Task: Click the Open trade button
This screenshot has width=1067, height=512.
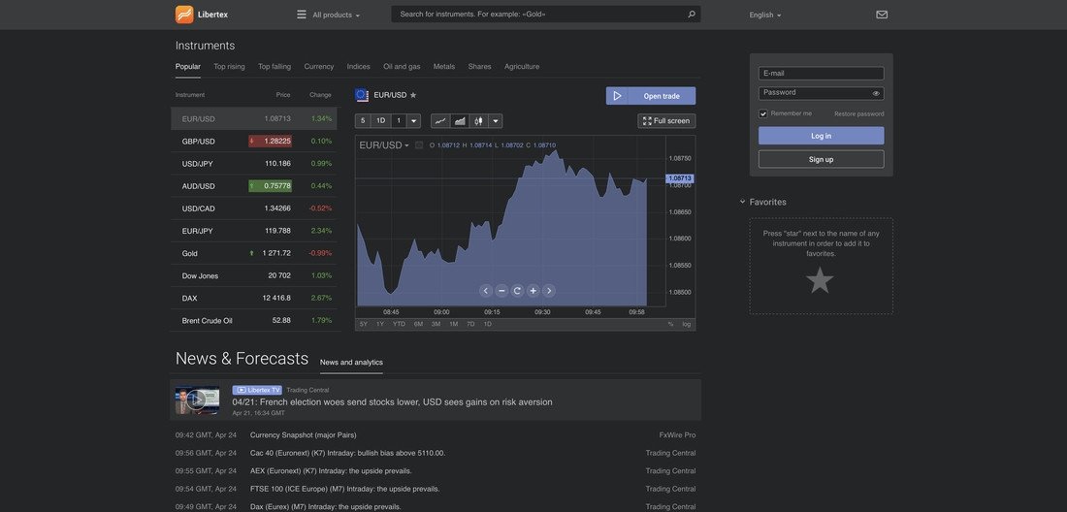Action: click(x=651, y=96)
